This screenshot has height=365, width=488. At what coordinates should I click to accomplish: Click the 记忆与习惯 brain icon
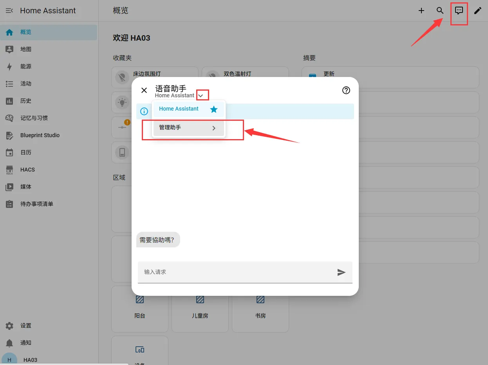[9, 118]
